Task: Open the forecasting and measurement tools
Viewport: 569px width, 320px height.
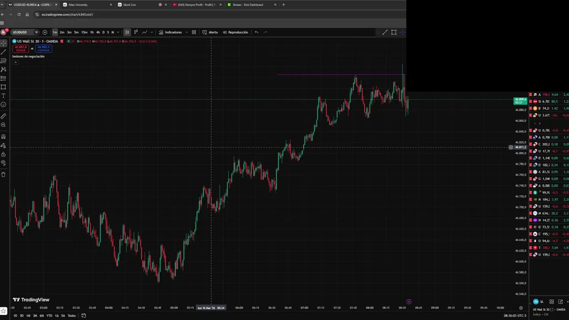Action: tap(3, 78)
